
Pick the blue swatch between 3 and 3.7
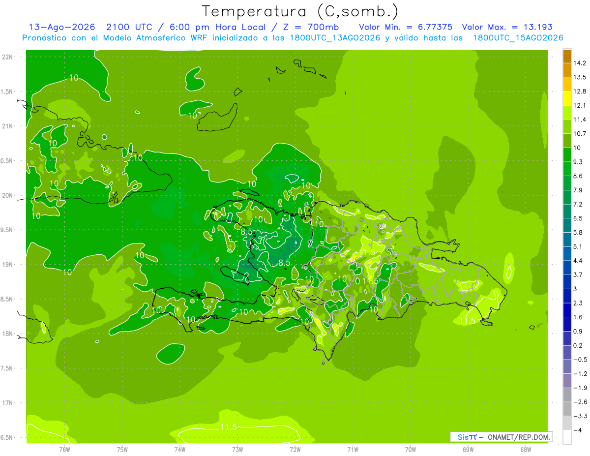pos(567,282)
